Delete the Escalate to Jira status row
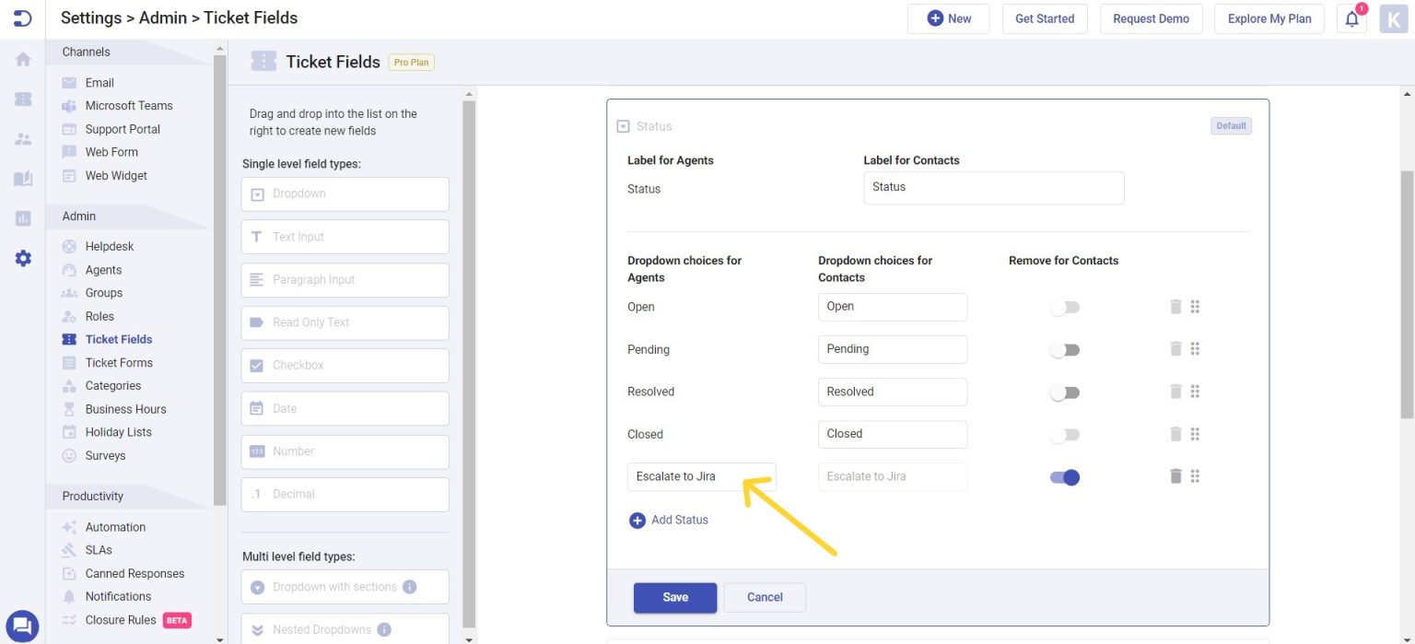 pyautogui.click(x=1175, y=476)
